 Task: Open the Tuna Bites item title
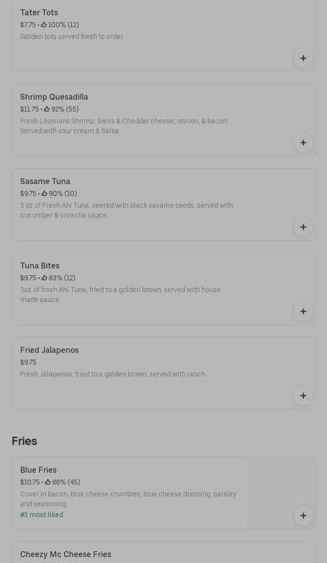[40, 266]
